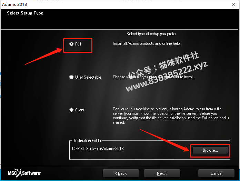Click the 'Configure this machine as a client' description
This screenshot has width=240, height=181.
pyautogui.click(x=171, y=116)
